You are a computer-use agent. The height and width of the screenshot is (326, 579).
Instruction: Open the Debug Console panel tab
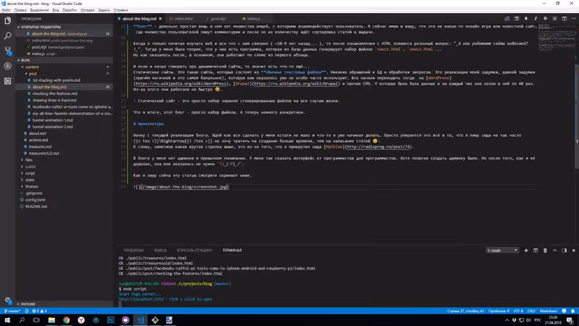(x=194, y=250)
